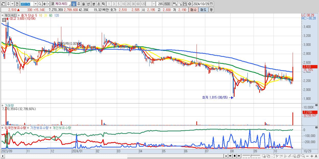Select interval button 5

[119, 4]
